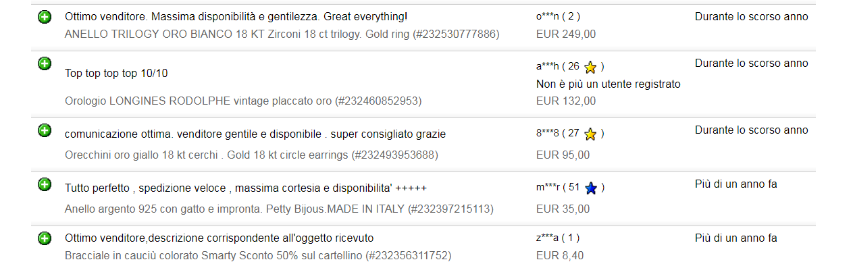
Task: Click price EUR 35,00 on ring row
Action: [563, 209]
